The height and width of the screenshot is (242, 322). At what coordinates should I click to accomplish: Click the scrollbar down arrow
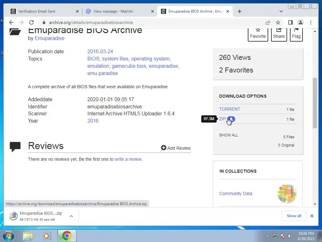pos(315,204)
